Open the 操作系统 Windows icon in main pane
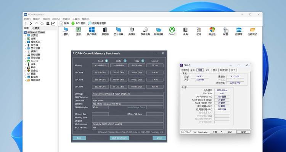286x152 pixels. (x=92, y=31)
